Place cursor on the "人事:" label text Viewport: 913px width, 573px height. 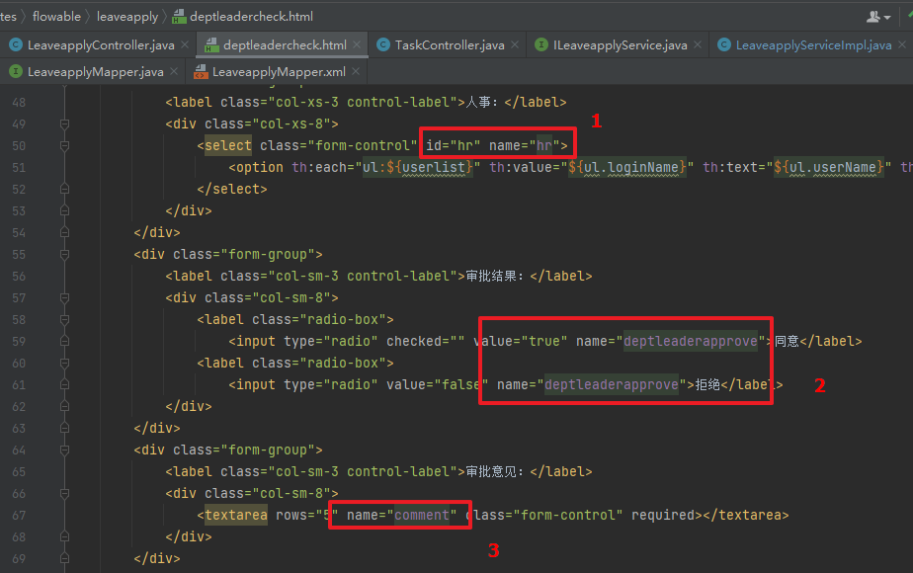[483, 103]
